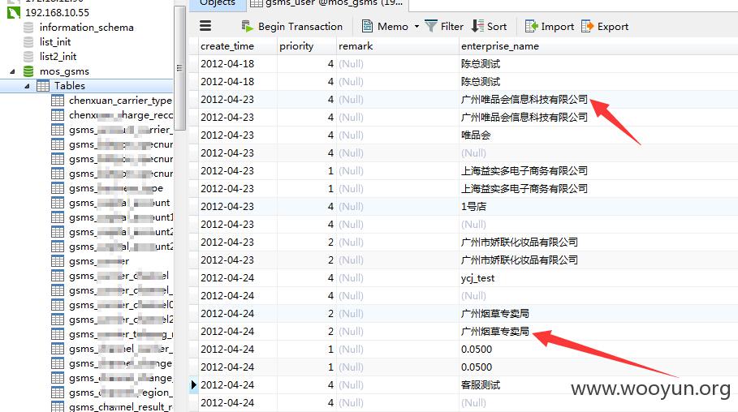Click the tree panel vertical scrollbar

click(x=179, y=68)
